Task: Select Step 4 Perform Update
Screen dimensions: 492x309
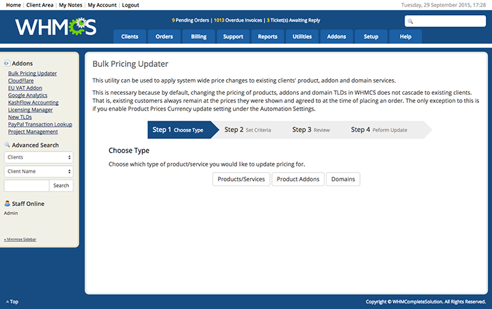Action: click(379, 130)
